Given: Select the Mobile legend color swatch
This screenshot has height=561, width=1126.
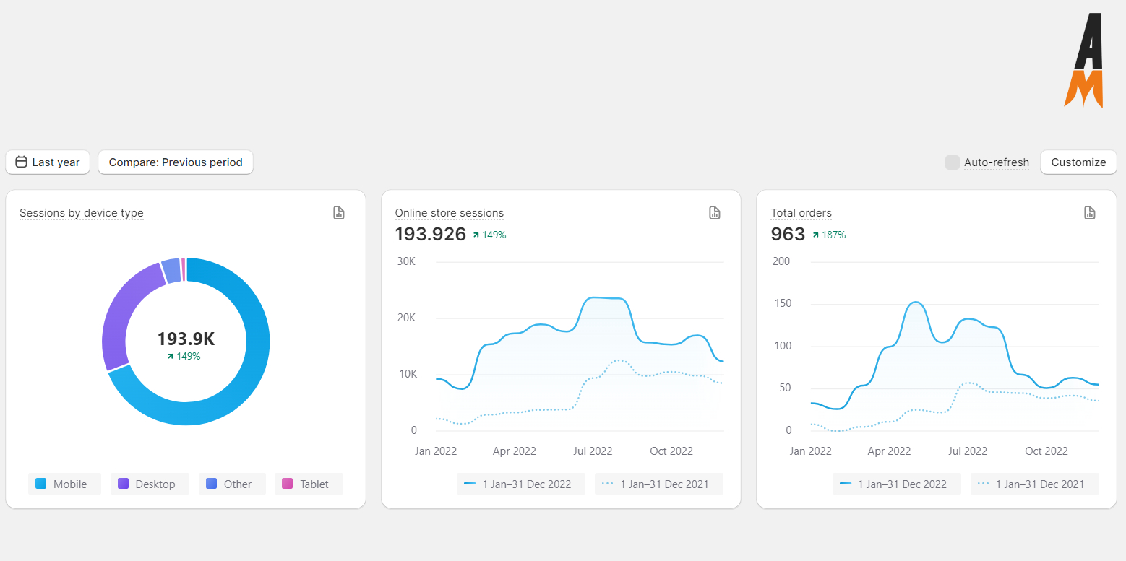Looking at the screenshot, I should coord(41,484).
